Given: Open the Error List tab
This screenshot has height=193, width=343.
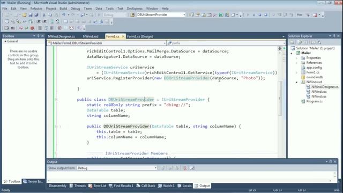Looking at the screenshot, I should (x=97, y=186).
